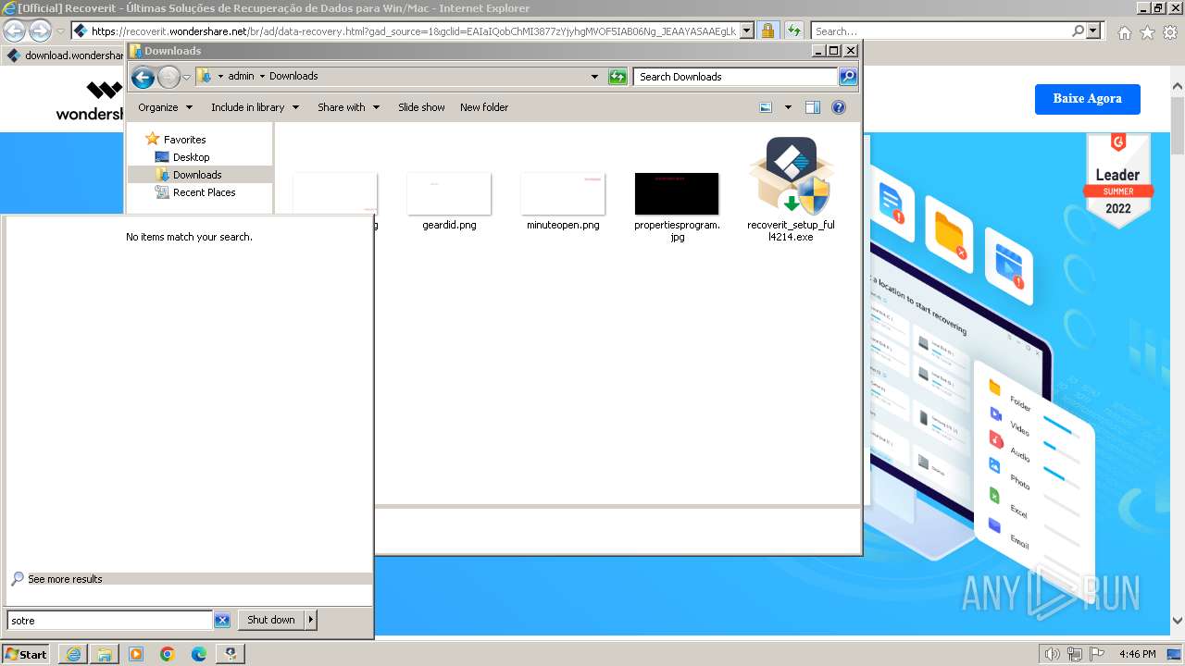Click Internet Explorer forward button
The image size is (1185, 666).
point(40,31)
